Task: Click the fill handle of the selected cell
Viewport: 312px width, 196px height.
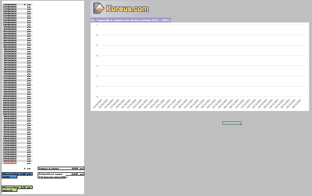Action: pyautogui.click(x=241, y=124)
